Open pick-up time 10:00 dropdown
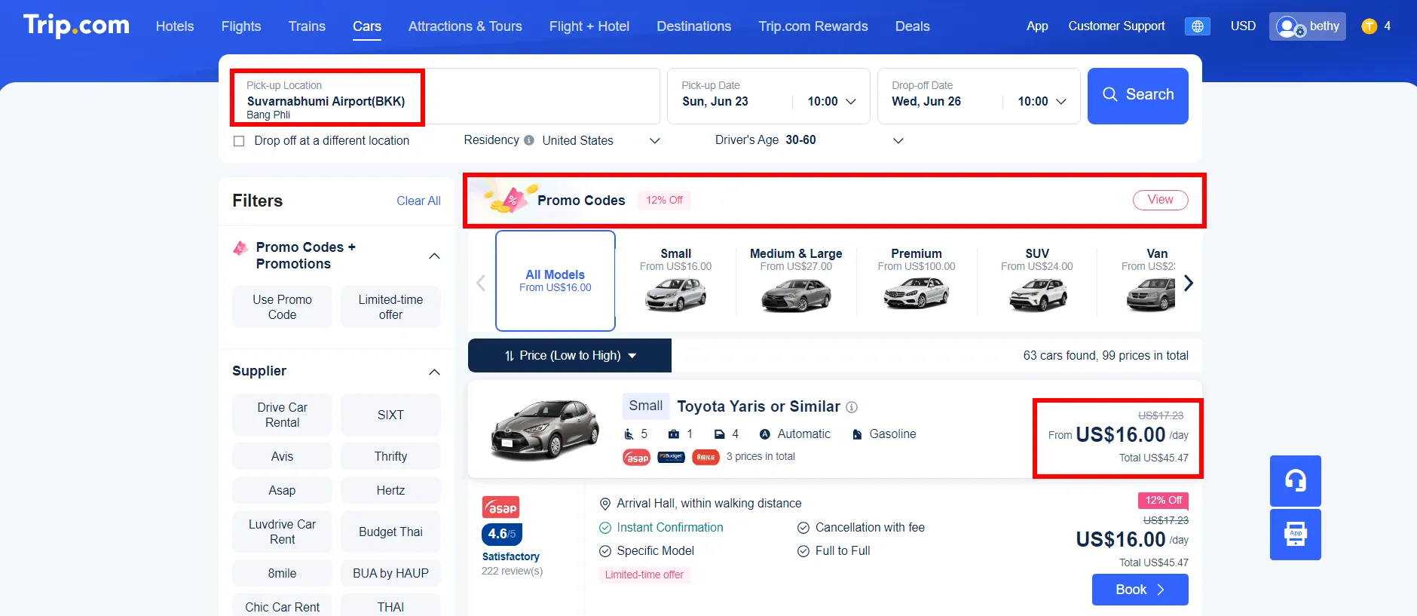This screenshot has width=1417, height=616. 831,102
